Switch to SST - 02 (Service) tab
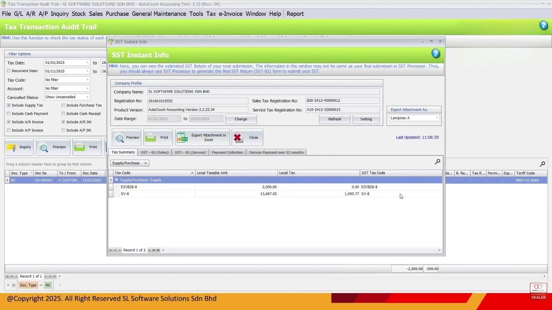The image size is (552, 310). pyautogui.click(x=190, y=152)
